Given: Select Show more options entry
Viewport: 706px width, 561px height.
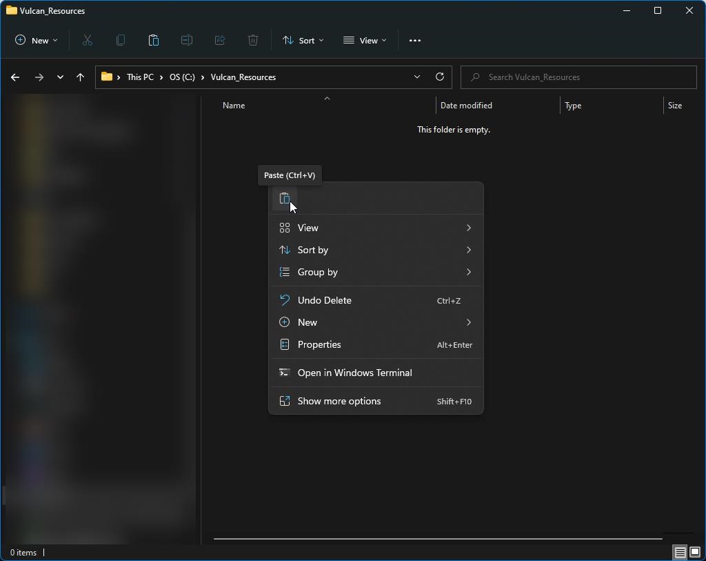Looking at the screenshot, I should coord(339,401).
